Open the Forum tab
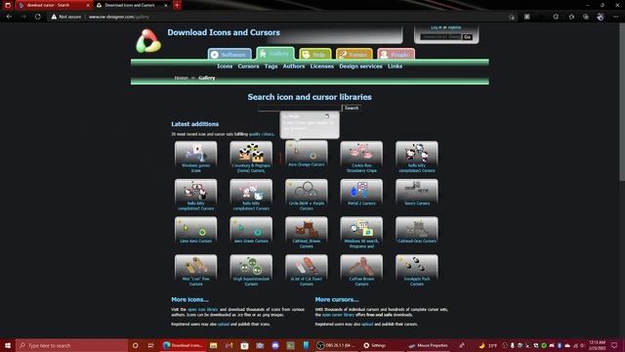Viewport: 625px width, 352px height. [x=354, y=55]
